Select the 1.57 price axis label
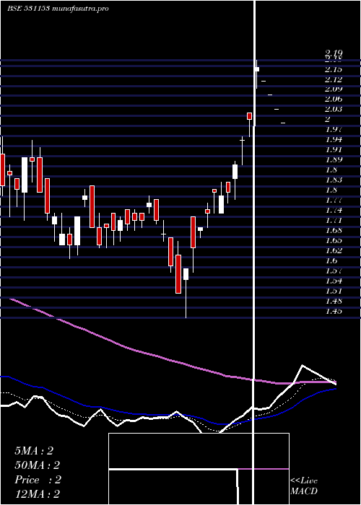 point(334,271)
